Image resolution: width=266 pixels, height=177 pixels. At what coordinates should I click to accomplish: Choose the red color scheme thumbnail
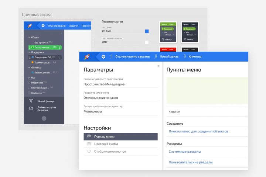(x=168, y=49)
